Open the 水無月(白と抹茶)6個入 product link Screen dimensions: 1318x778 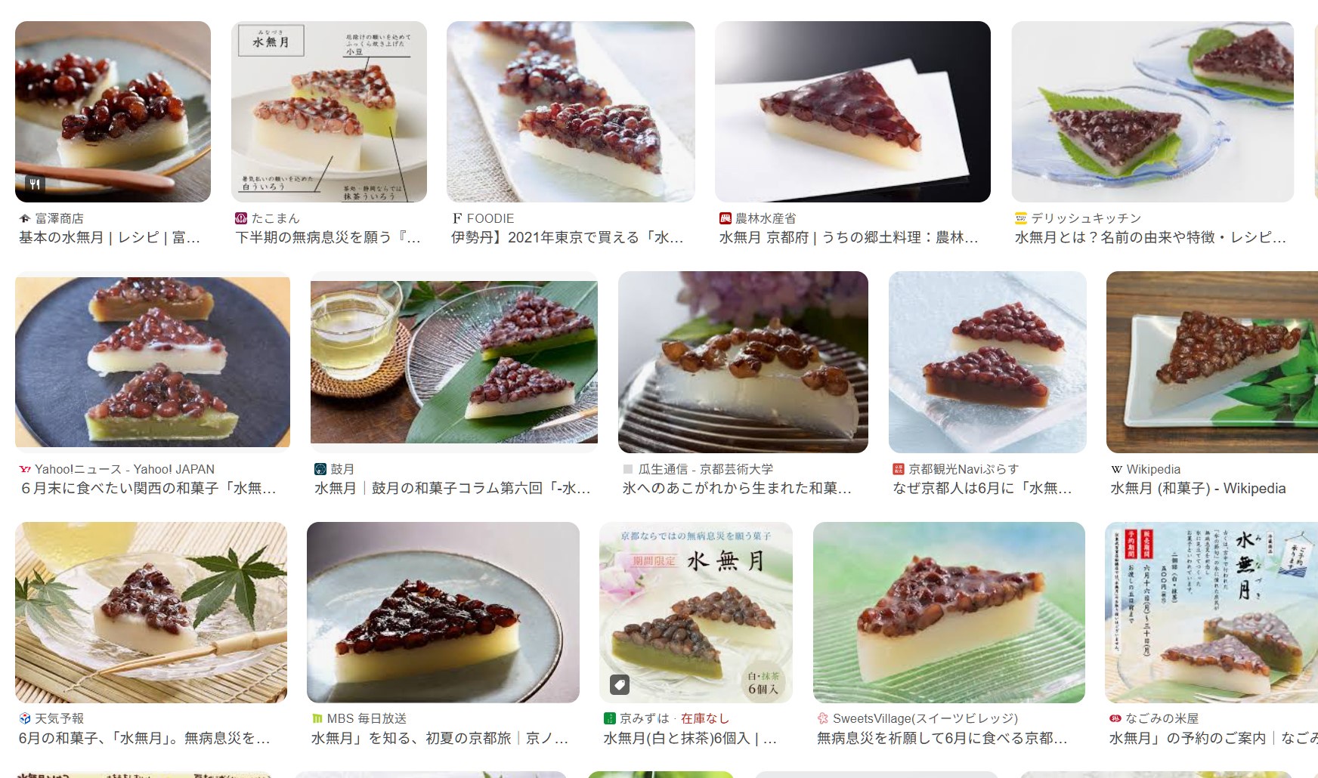click(690, 738)
